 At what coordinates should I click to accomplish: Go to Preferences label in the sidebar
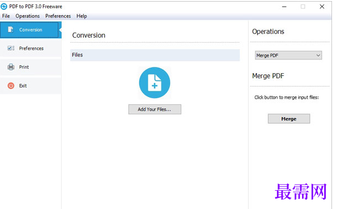point(31,48)
